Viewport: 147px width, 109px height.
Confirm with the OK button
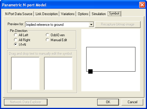[x=108, y=102]
